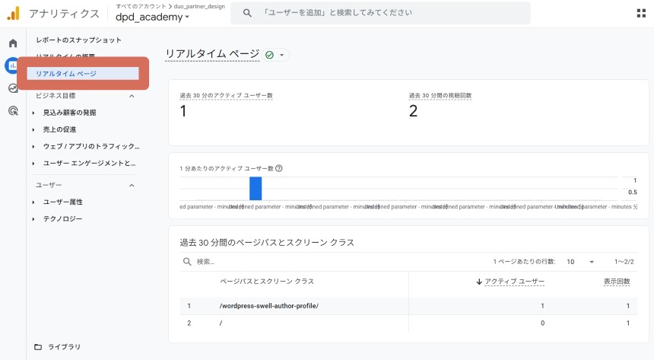Expand the 見込み顧客の発掘 tree item
Viewport: 654px width, 360px height.
pos(34,113)
